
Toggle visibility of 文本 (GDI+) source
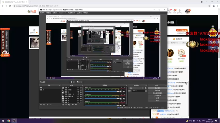pyautogui.click(x=78, y=90)
